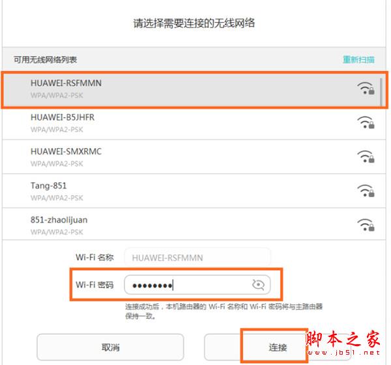Focus the Wi-Fi 密码 password field
Viewport: 391px width, 365px height.
click(197, 284)
